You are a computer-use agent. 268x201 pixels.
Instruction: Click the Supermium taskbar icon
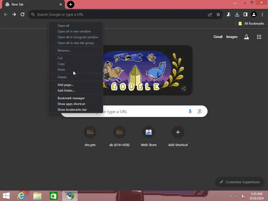click(70, 196)
